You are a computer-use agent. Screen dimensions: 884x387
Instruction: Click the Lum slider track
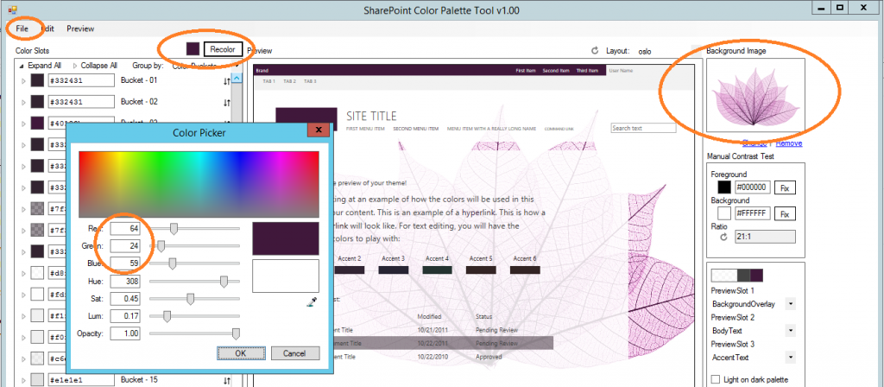click(194, 316)
